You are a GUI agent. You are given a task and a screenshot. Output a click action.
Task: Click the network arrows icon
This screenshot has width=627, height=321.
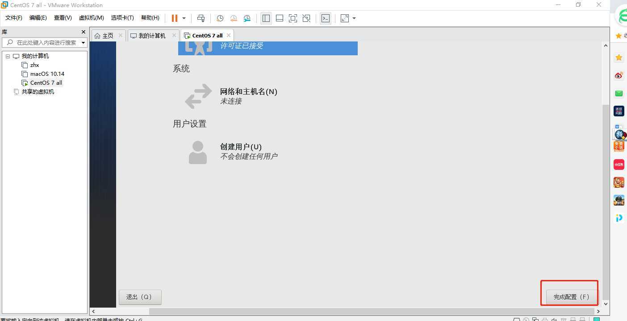198,96
